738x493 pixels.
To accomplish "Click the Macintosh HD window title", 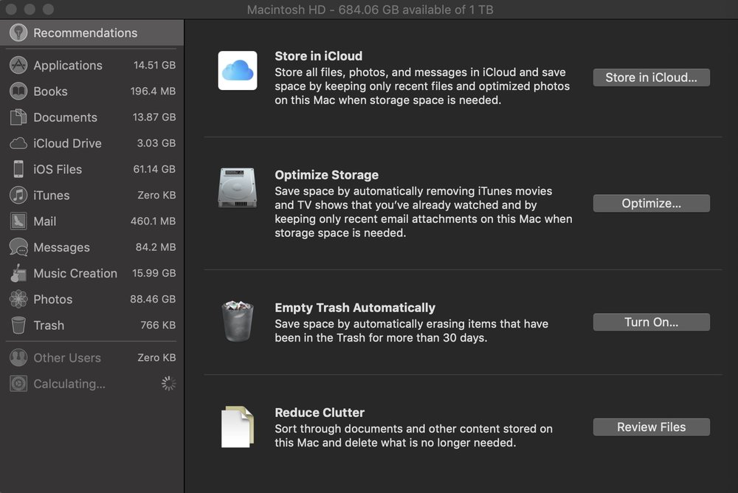I will coord(370,10).
